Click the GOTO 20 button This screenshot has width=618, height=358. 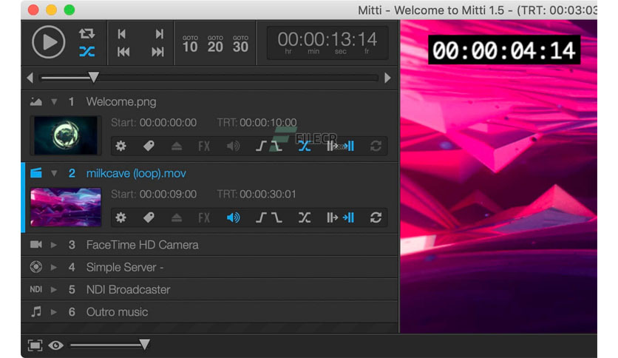point(215,44)
